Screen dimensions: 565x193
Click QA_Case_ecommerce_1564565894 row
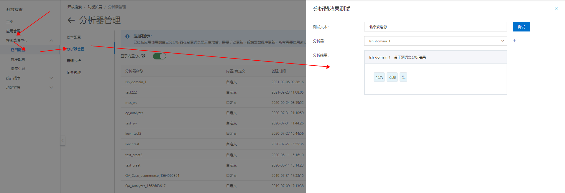click(x=213, y=176)
